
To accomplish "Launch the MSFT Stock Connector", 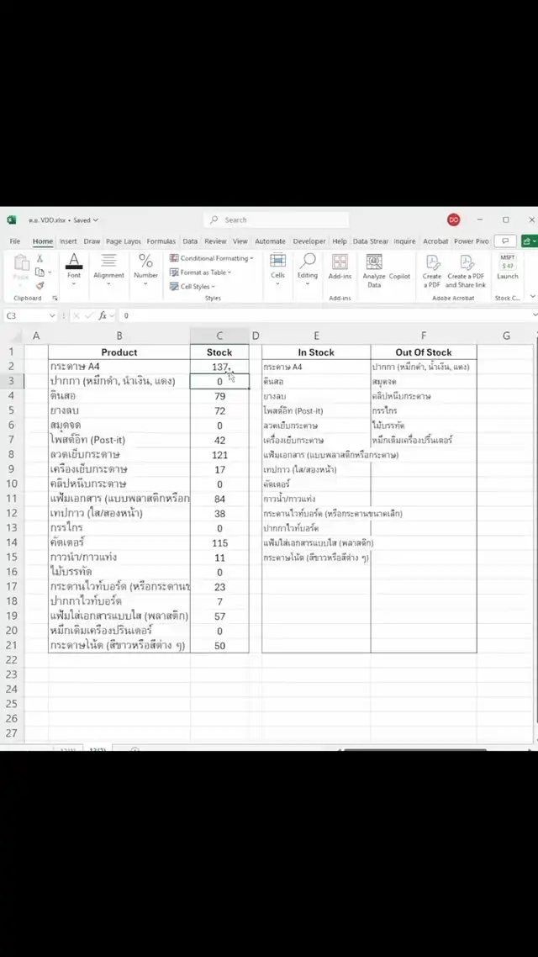I will click(508, 267).
